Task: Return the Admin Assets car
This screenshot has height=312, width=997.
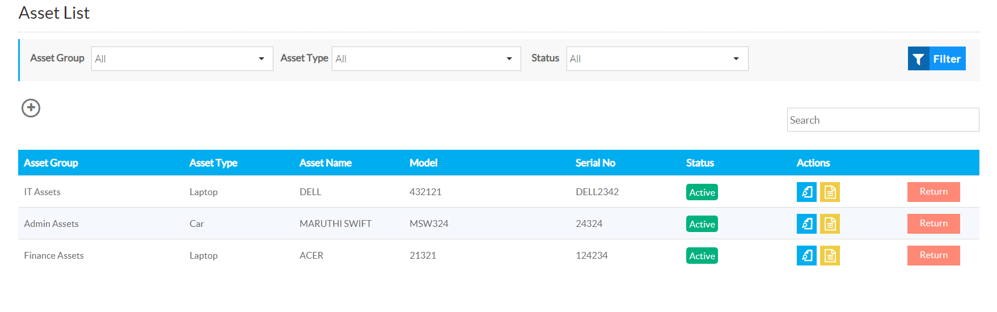Action: 933,224
